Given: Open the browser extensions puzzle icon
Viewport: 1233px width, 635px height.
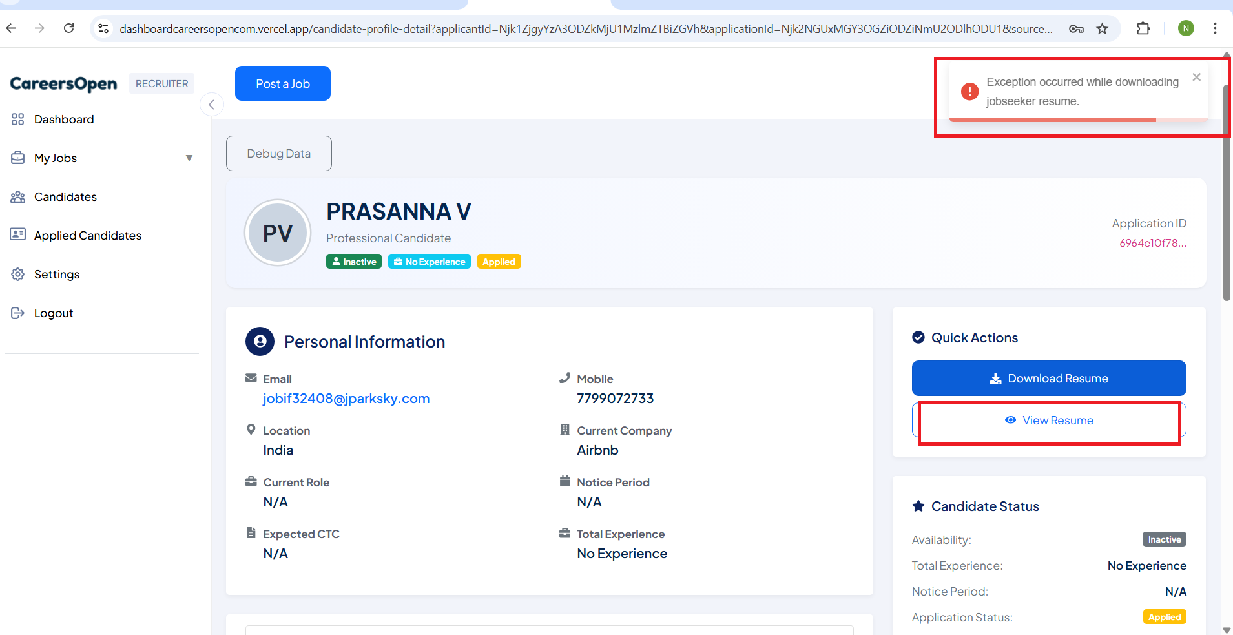Looking at the screenshot, I should tap(1143, 28).
